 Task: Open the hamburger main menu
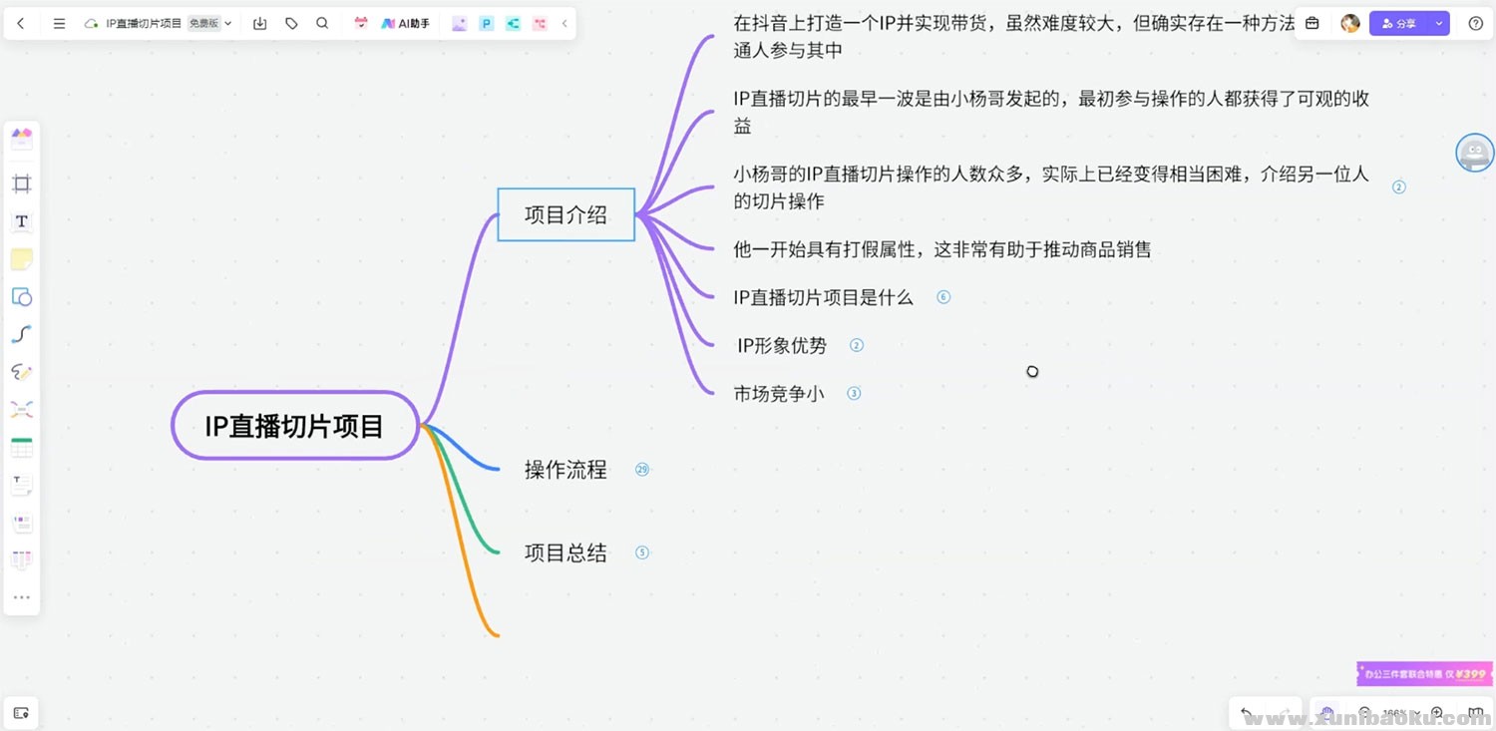pos(59,23)
